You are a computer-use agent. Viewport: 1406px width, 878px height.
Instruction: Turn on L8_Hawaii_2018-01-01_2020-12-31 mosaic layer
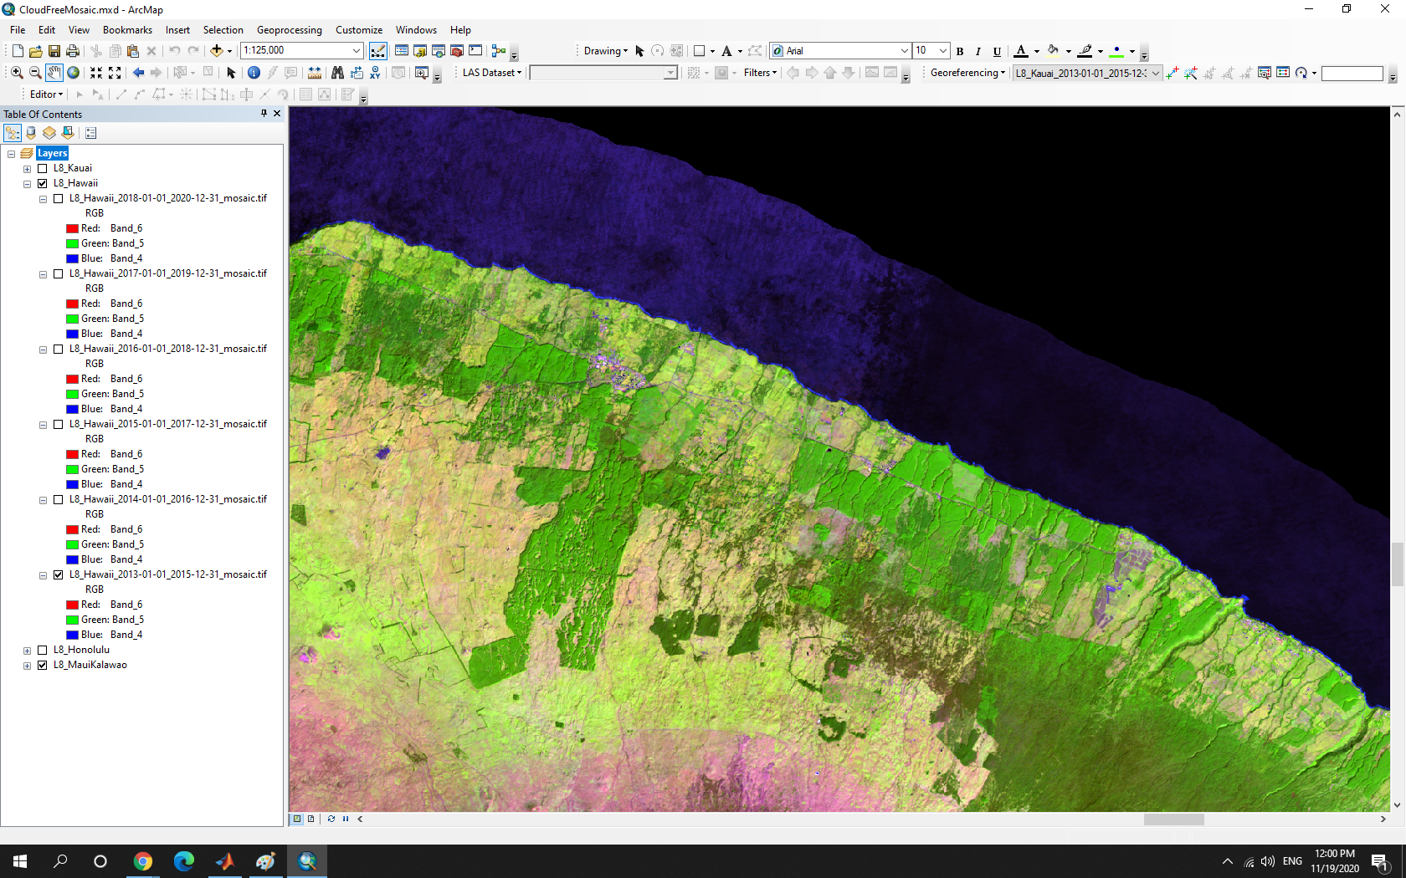pos(59,198)
